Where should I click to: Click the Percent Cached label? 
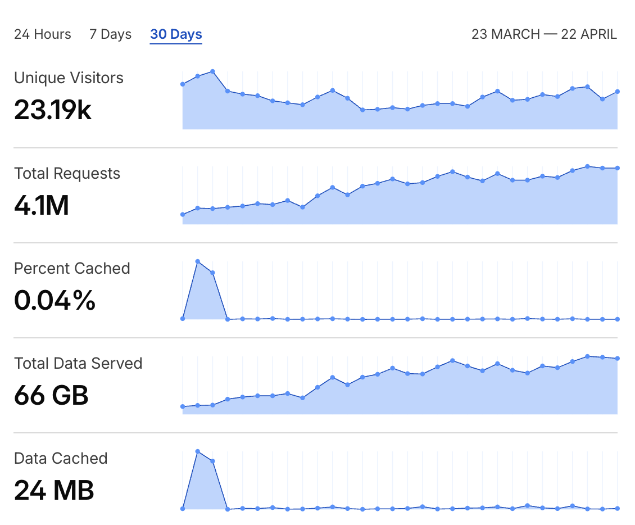click(x=72, y=268)
